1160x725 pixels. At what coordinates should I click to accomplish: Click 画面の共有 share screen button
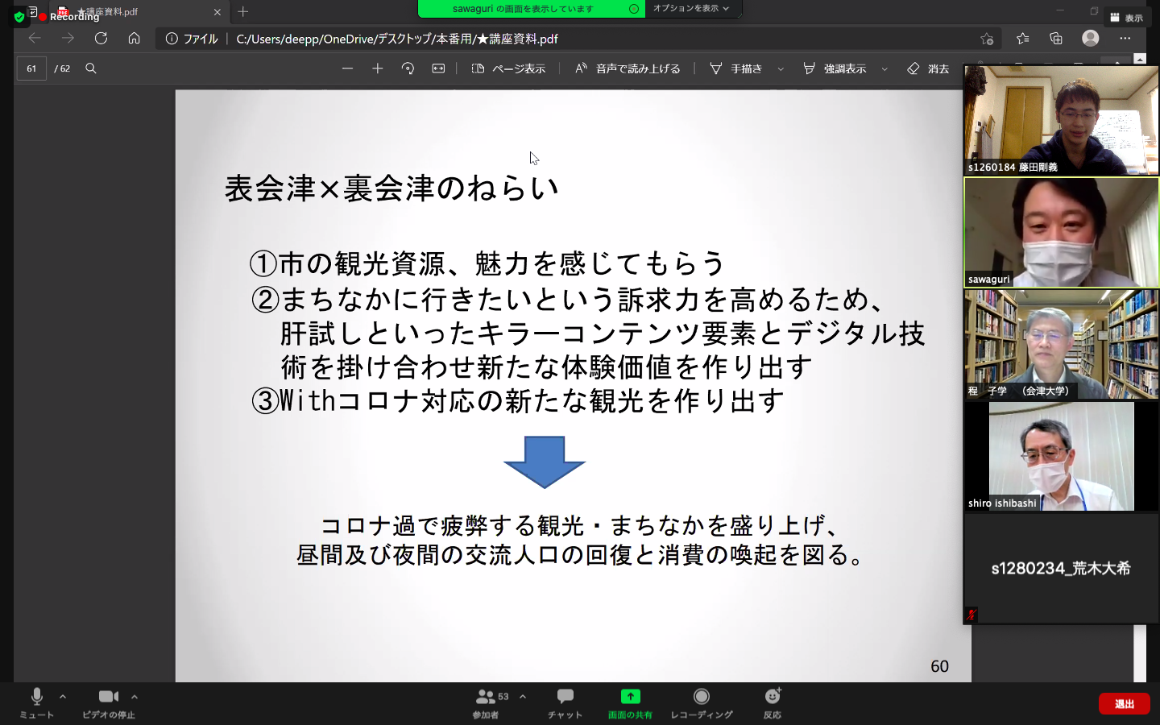pyautogui.click(x=630, y=702)
